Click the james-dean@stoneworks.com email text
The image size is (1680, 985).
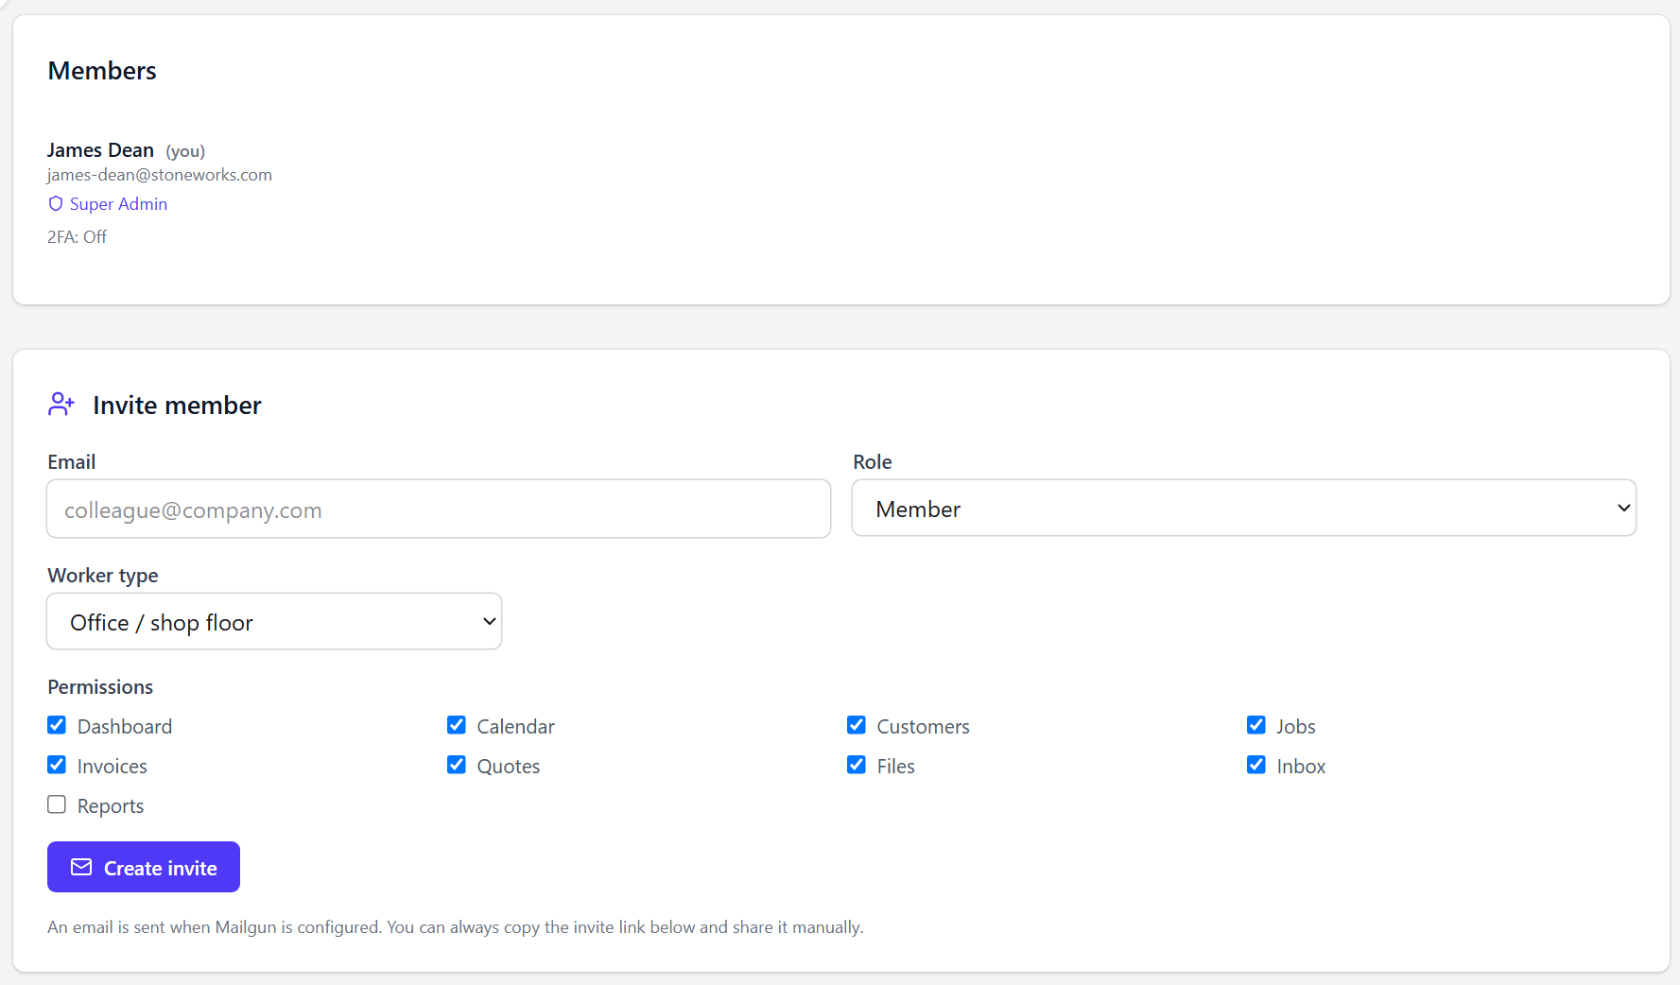tap(160, 175)
